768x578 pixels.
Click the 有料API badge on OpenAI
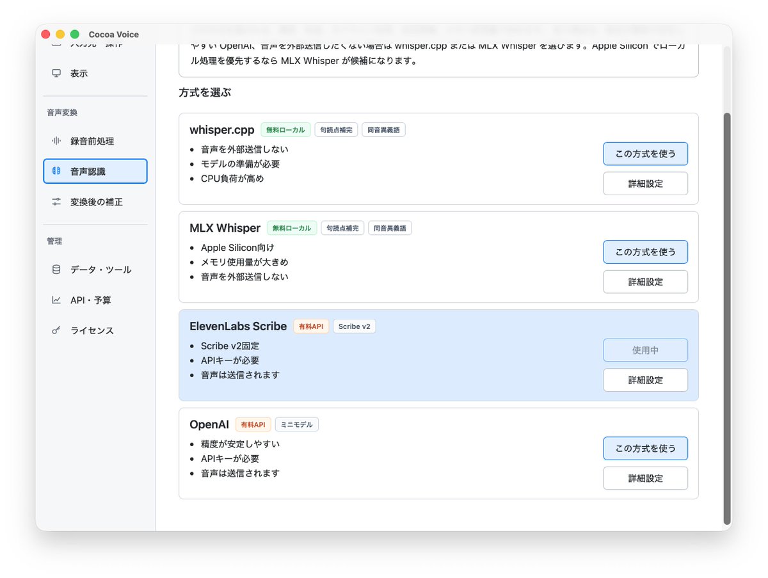point(253,424)
